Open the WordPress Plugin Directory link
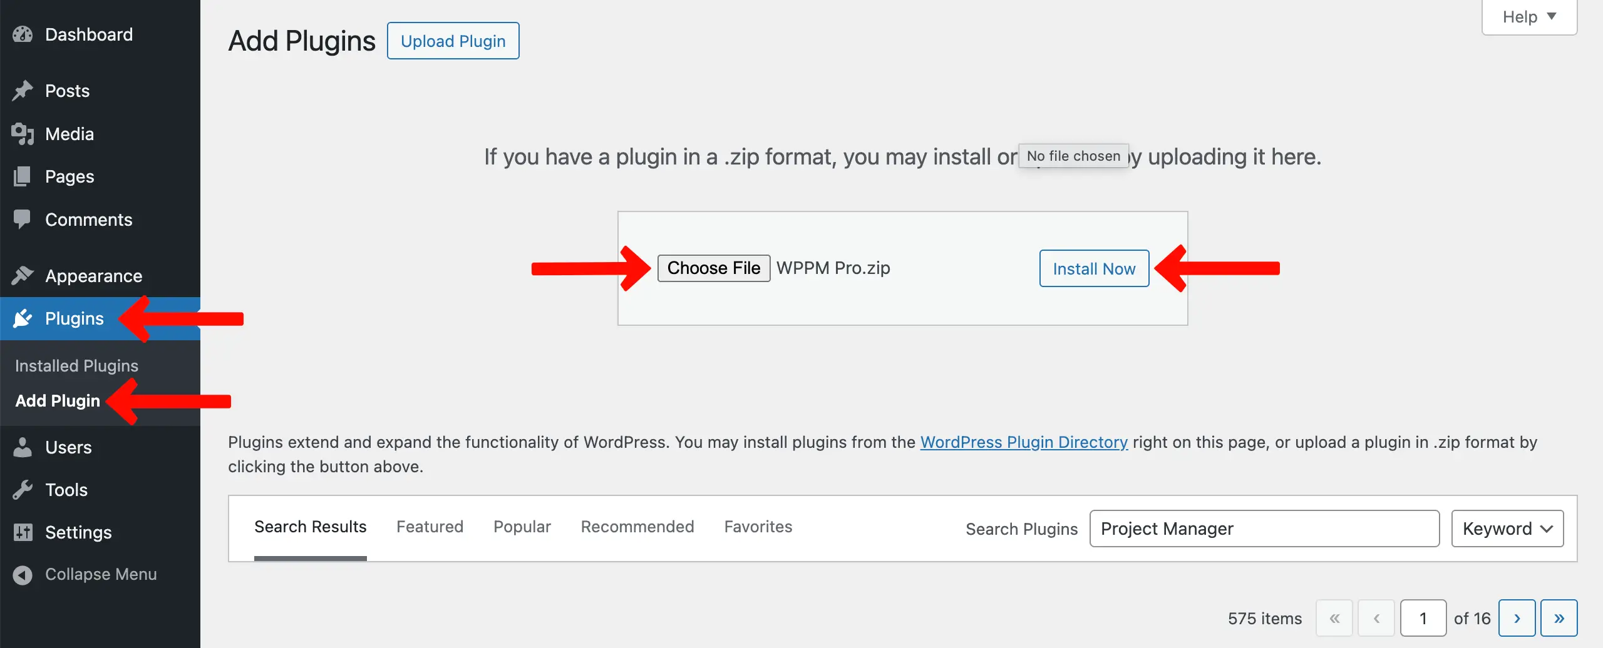The width and height of the screenshot is (1603, 648). pyautogui.click(x=1024, y=442)
